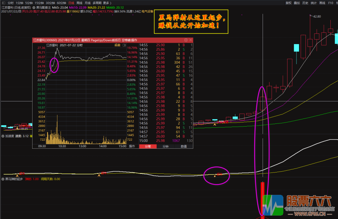Screen dimensions: 338x219
Task: Select the 日线 daily period
Action: [x=71, y=3]
